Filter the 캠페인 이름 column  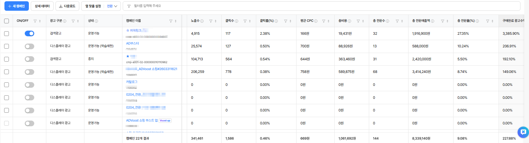tap(171, 21)
